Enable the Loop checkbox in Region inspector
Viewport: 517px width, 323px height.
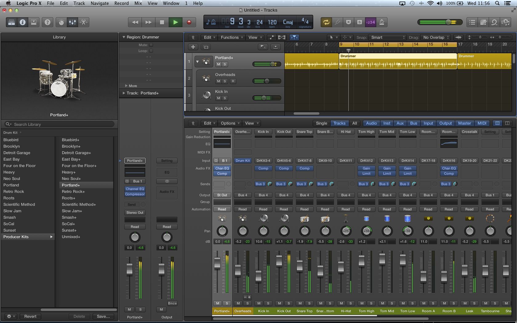pyautogui.click(x=151, y=51)
